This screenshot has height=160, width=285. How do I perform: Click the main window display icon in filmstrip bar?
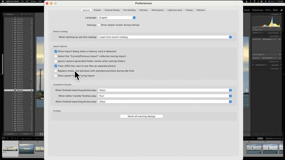point(3,138)
